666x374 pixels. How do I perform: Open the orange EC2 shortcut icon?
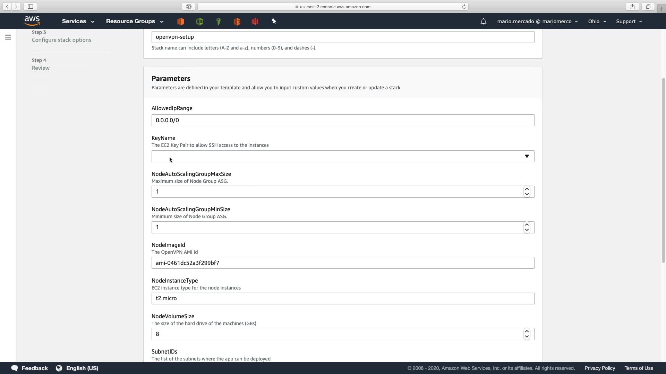(181, 21)
